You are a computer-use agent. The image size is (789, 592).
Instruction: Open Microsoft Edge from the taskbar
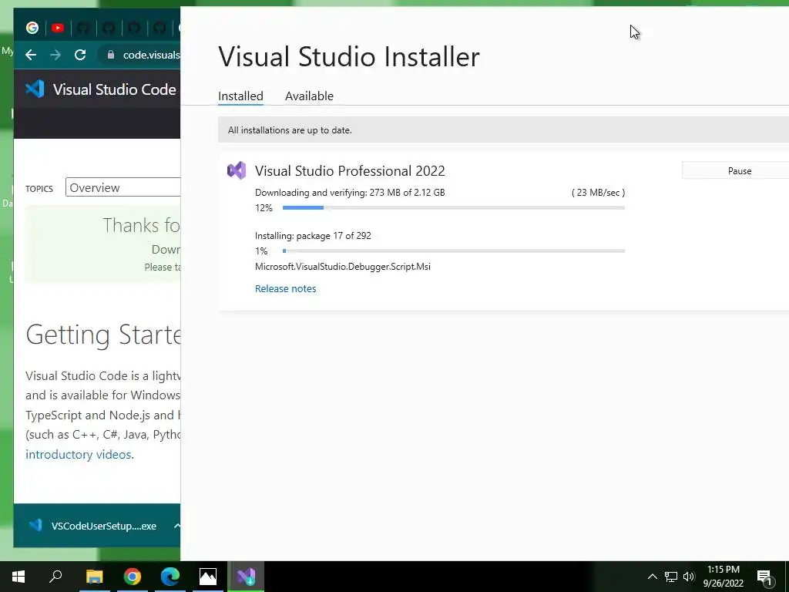170,577
